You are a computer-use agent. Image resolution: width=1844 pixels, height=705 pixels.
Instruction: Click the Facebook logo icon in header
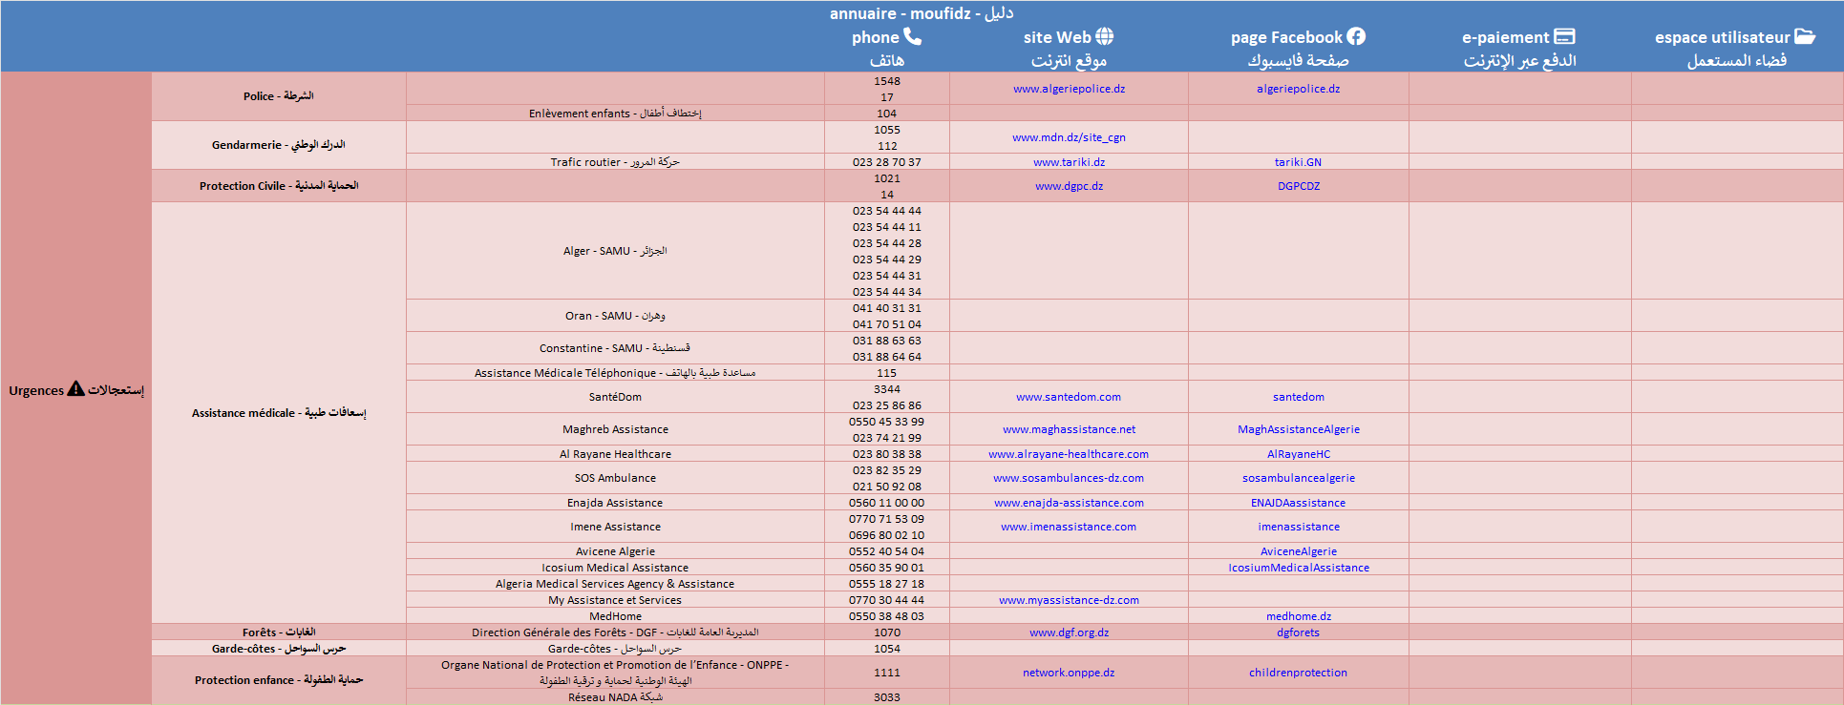tap(1356, 36)
